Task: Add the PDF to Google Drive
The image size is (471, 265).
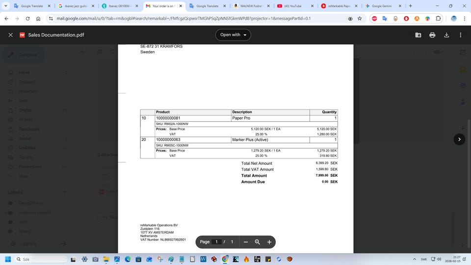Action: click(x=418, y=35)
